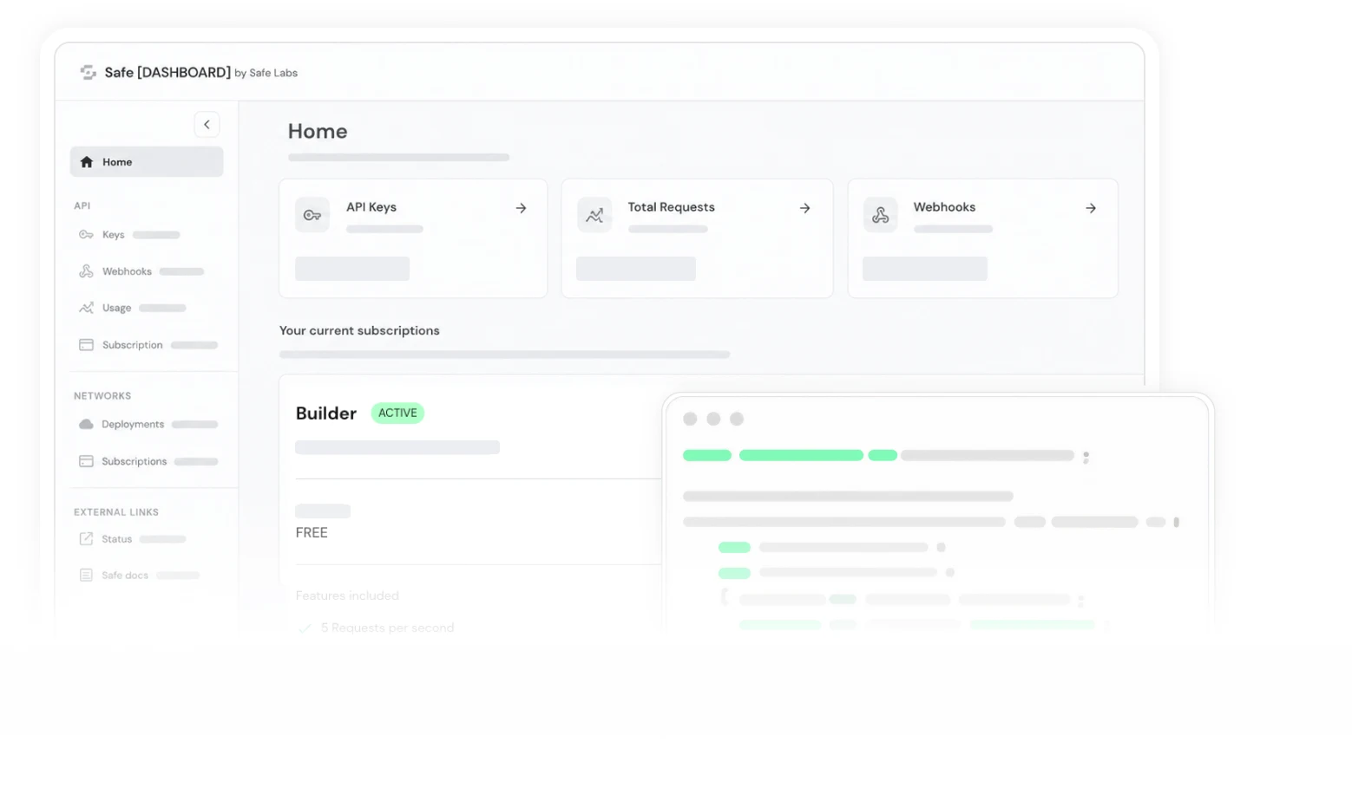Go to Home in the sidebar

click(147, 162)
